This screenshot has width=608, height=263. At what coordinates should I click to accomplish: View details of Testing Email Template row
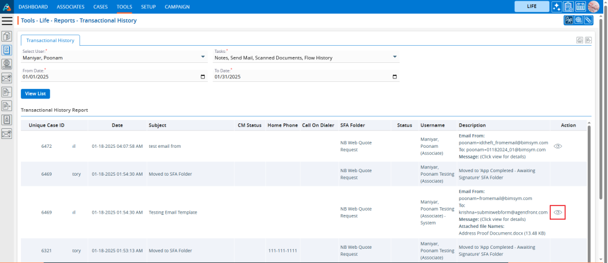(x=558, y=212)
